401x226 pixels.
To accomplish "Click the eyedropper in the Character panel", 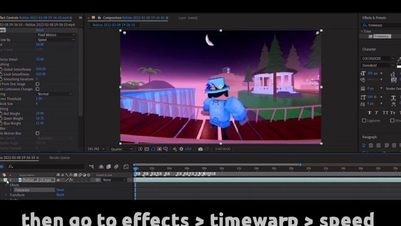I will coord(399,58).
